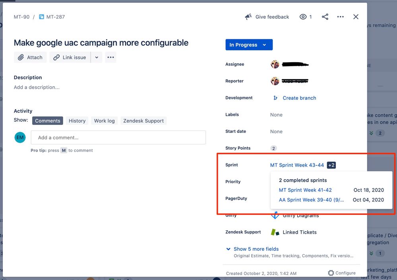Toggle the watch issue eye icon
This screenshot has height=280, width=397.
tap(303, 17)
